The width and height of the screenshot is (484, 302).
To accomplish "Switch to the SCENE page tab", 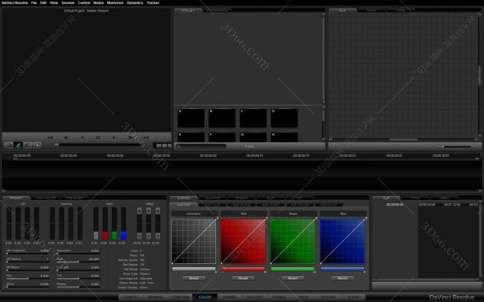I will click(x=353, y=297).
